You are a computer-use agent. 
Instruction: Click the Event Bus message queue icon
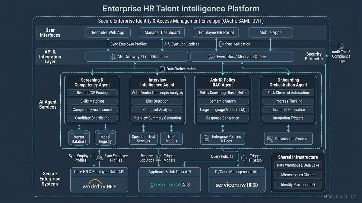coord(211,57)
